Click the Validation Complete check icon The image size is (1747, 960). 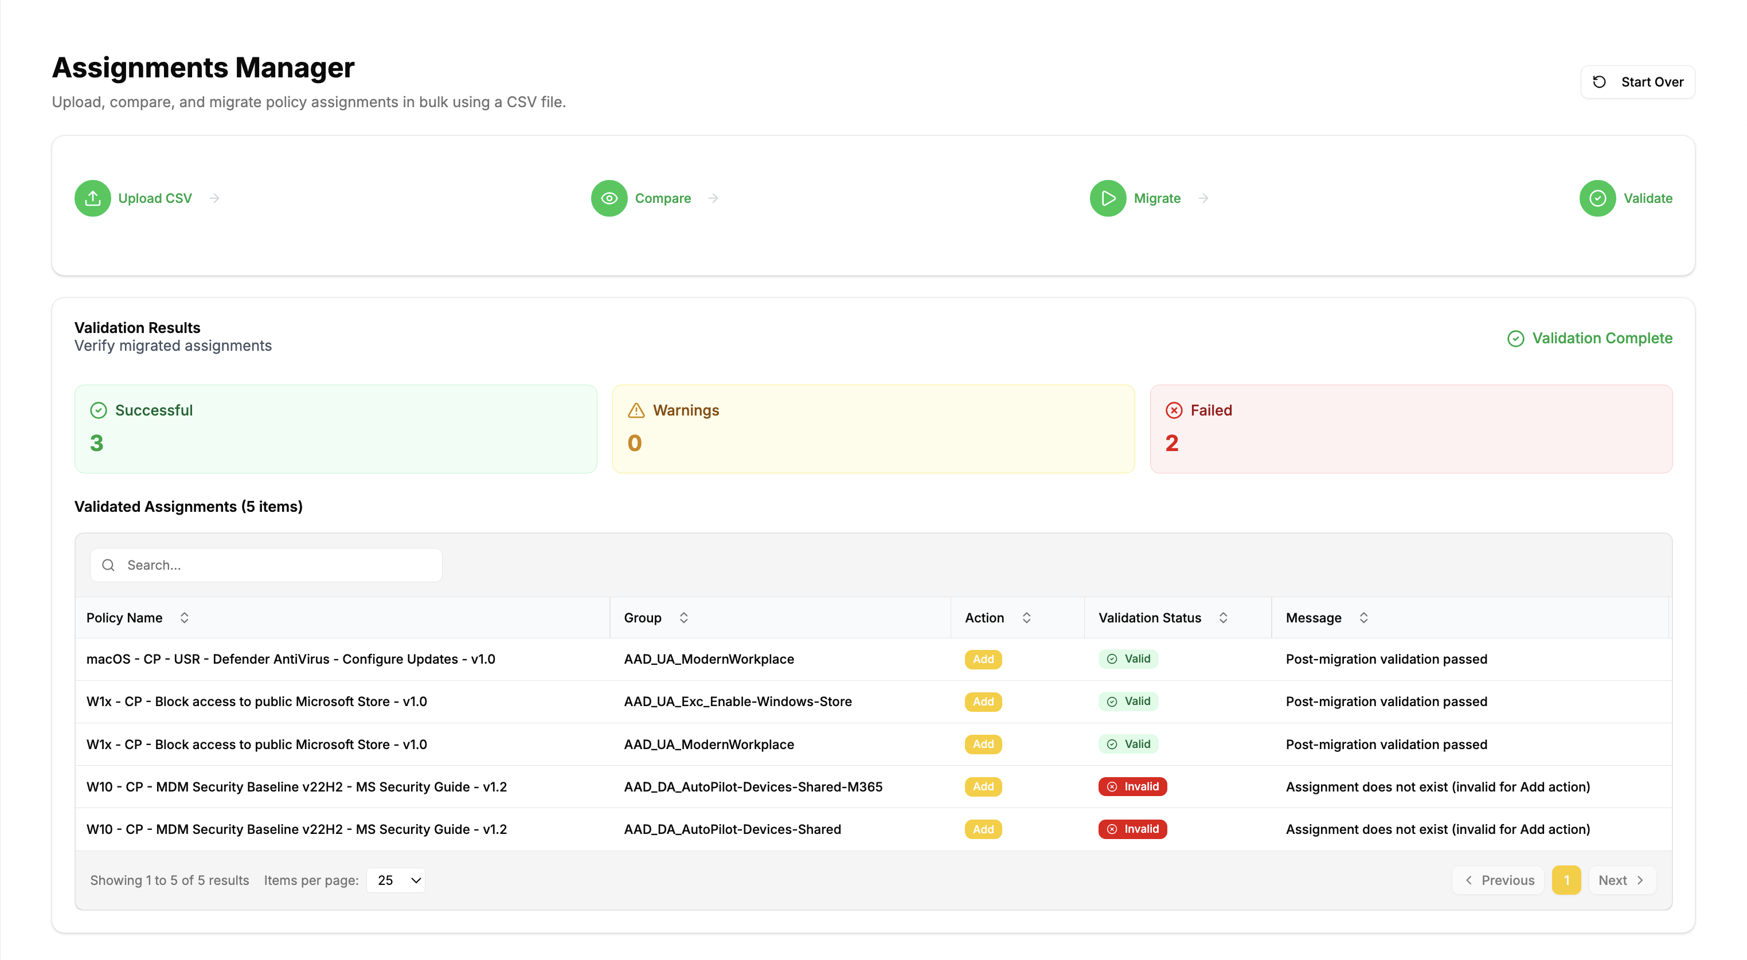(1517, 338)
